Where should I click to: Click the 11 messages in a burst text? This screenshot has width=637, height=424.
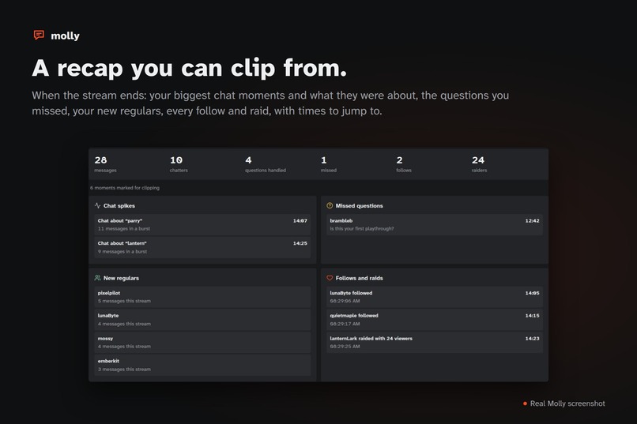pos(124,229)
